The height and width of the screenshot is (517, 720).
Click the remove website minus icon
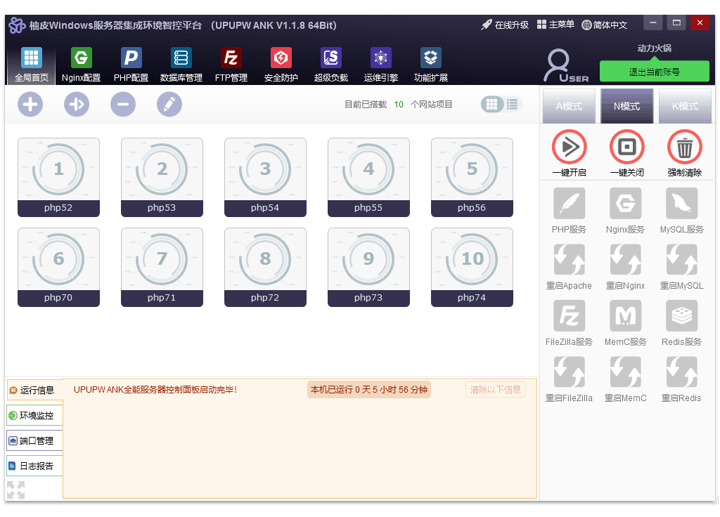click(123, 105)
